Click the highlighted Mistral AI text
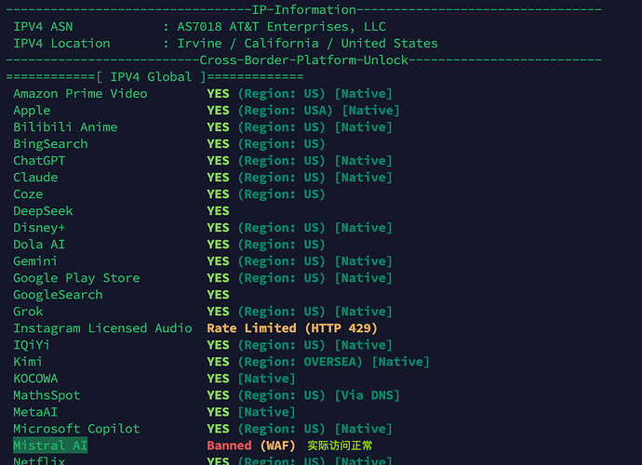This screenshot has height=465, width=642. click(x=50, y=445)
